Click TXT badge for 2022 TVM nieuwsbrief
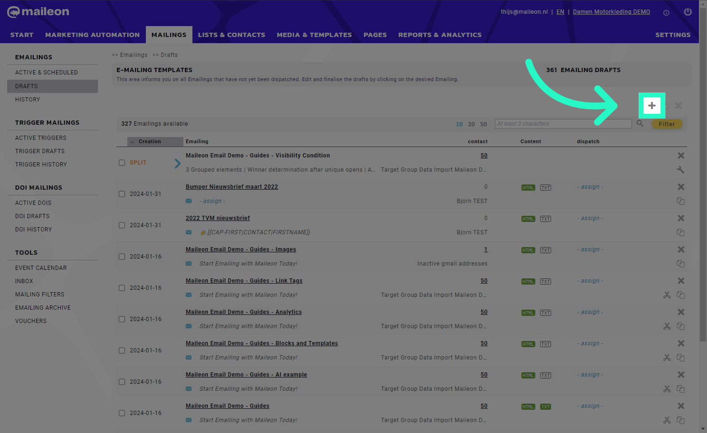 click(x=545, y=219)
